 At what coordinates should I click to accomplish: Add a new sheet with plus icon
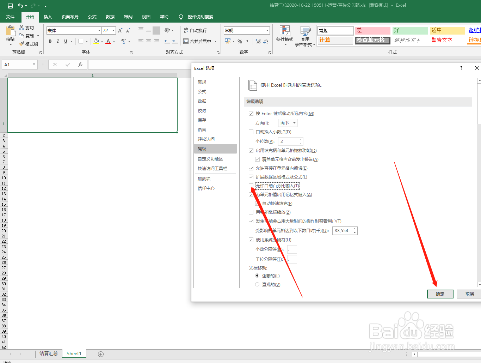pos(101,354)
